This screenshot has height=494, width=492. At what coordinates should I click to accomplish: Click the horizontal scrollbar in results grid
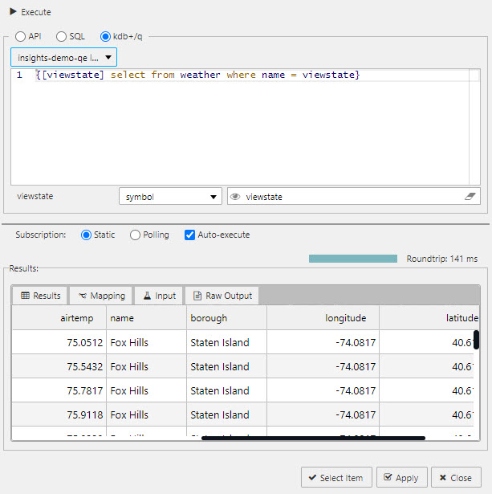pyautogui.click(x=313, y=438)
